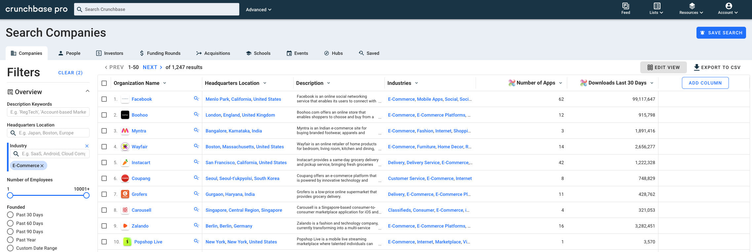The image size is (752, 252).
Task: Click the Overview section icon
Action: pos(10,92)
